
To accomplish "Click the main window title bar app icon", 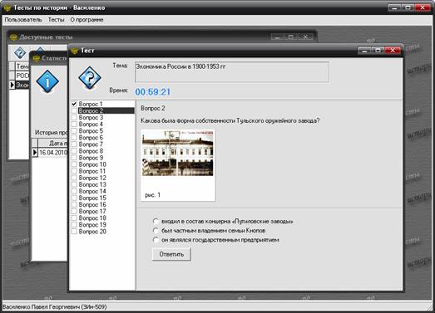I will tap(7, 7).
